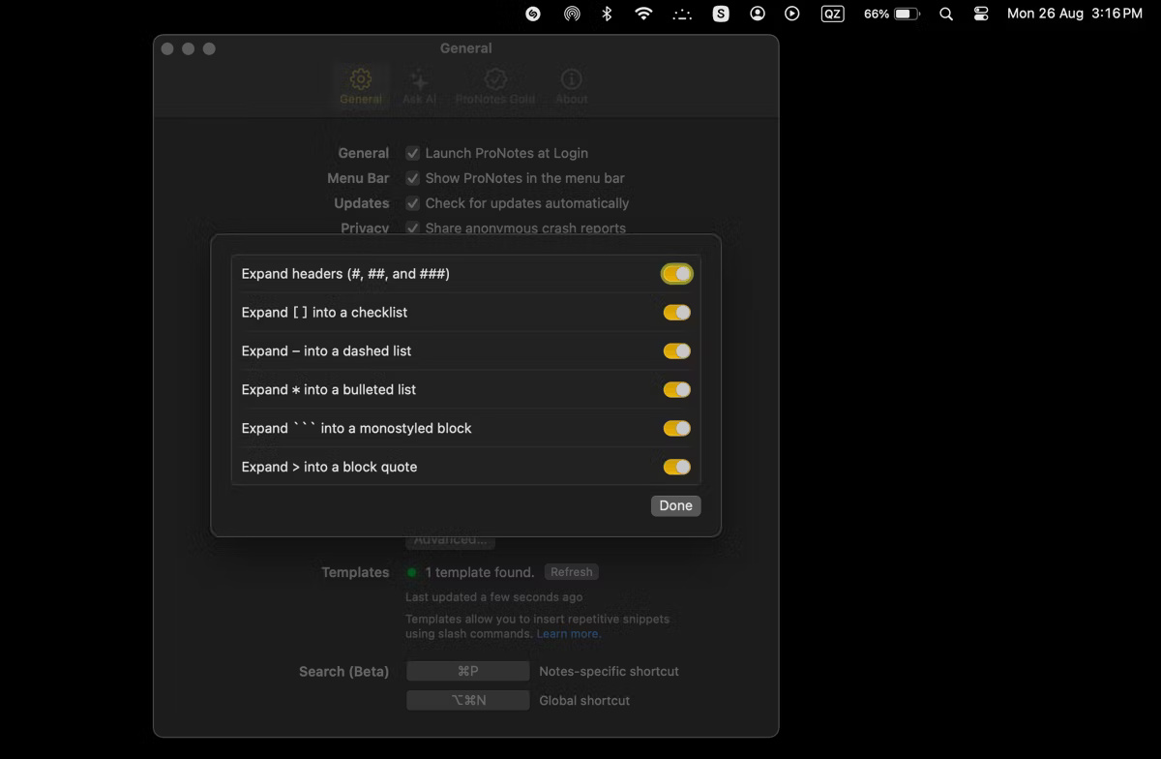Click the ⌘P Notes-specific shortcut field

pos(467,670)
